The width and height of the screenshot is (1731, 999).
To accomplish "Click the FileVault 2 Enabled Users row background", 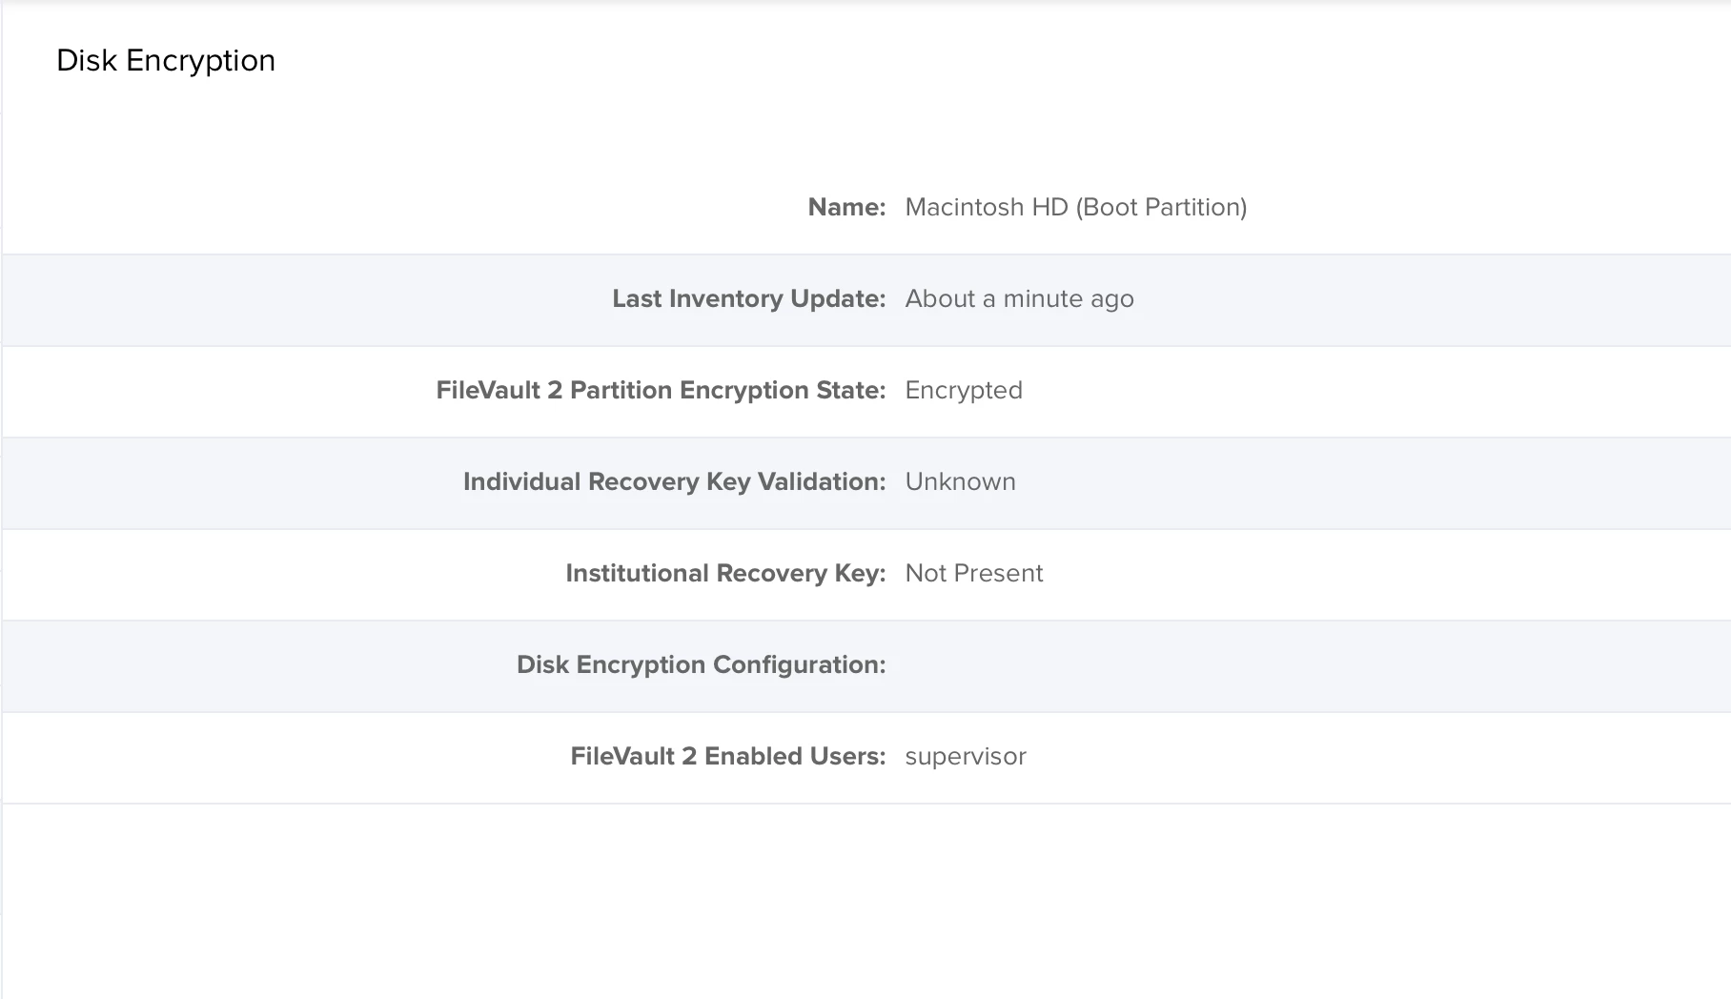I will point(865,757).
